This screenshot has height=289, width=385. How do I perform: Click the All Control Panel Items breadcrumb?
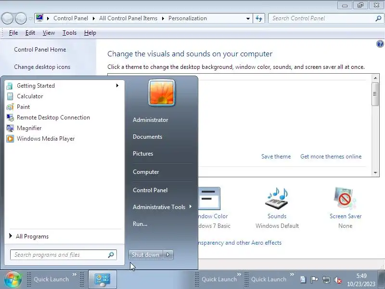click(x=128, y=18)
